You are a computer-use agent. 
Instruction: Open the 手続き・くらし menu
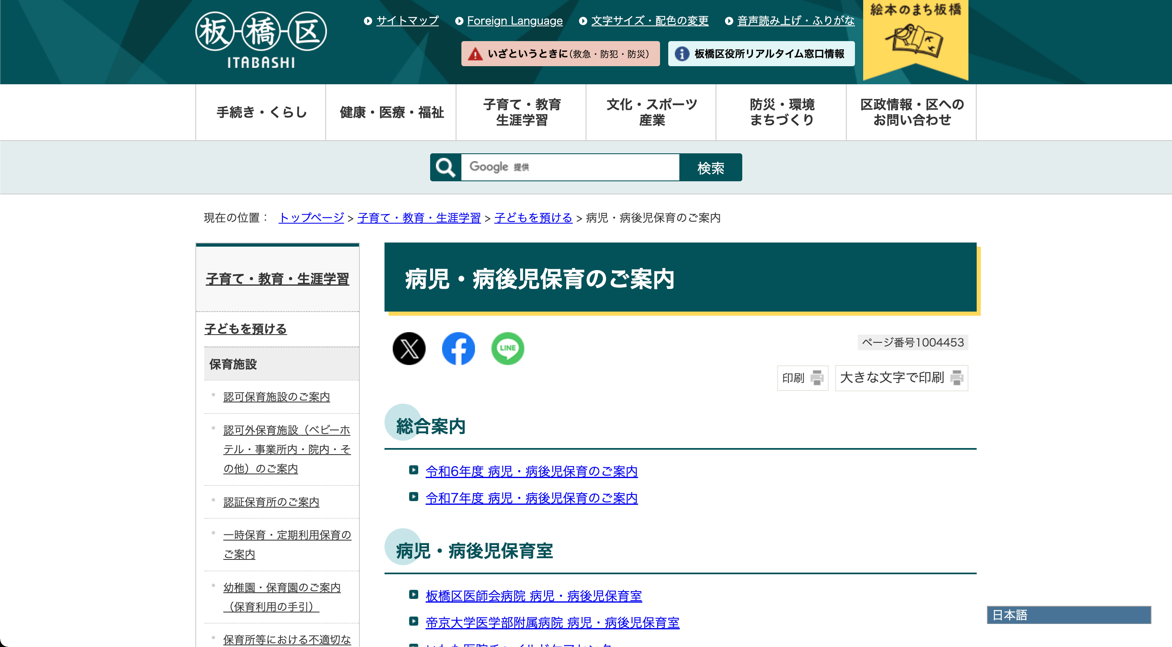261,112
